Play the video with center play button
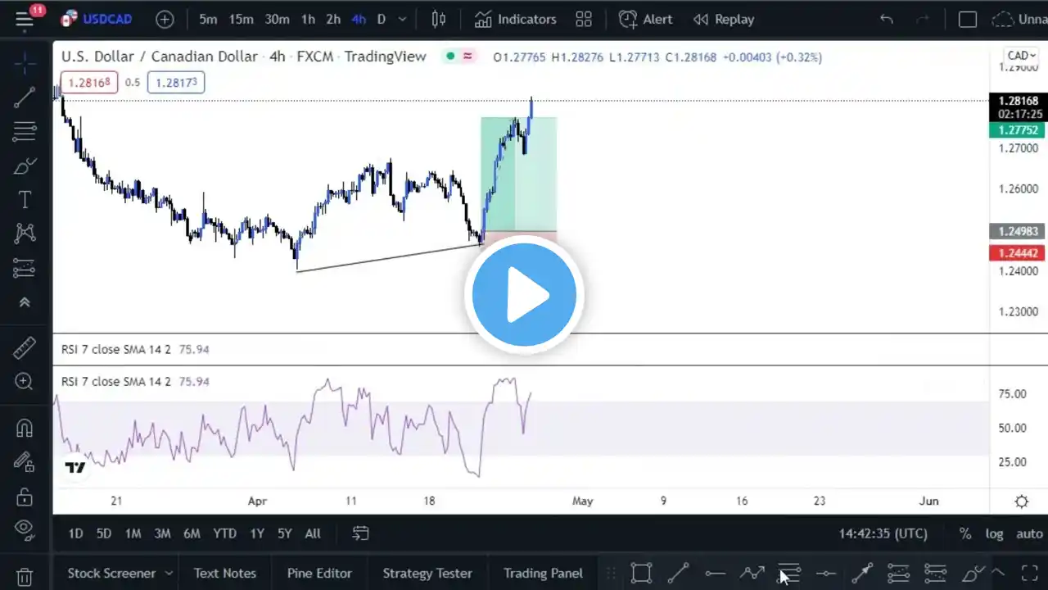Viewport: 1048px width, 590px height. point(524,295)
